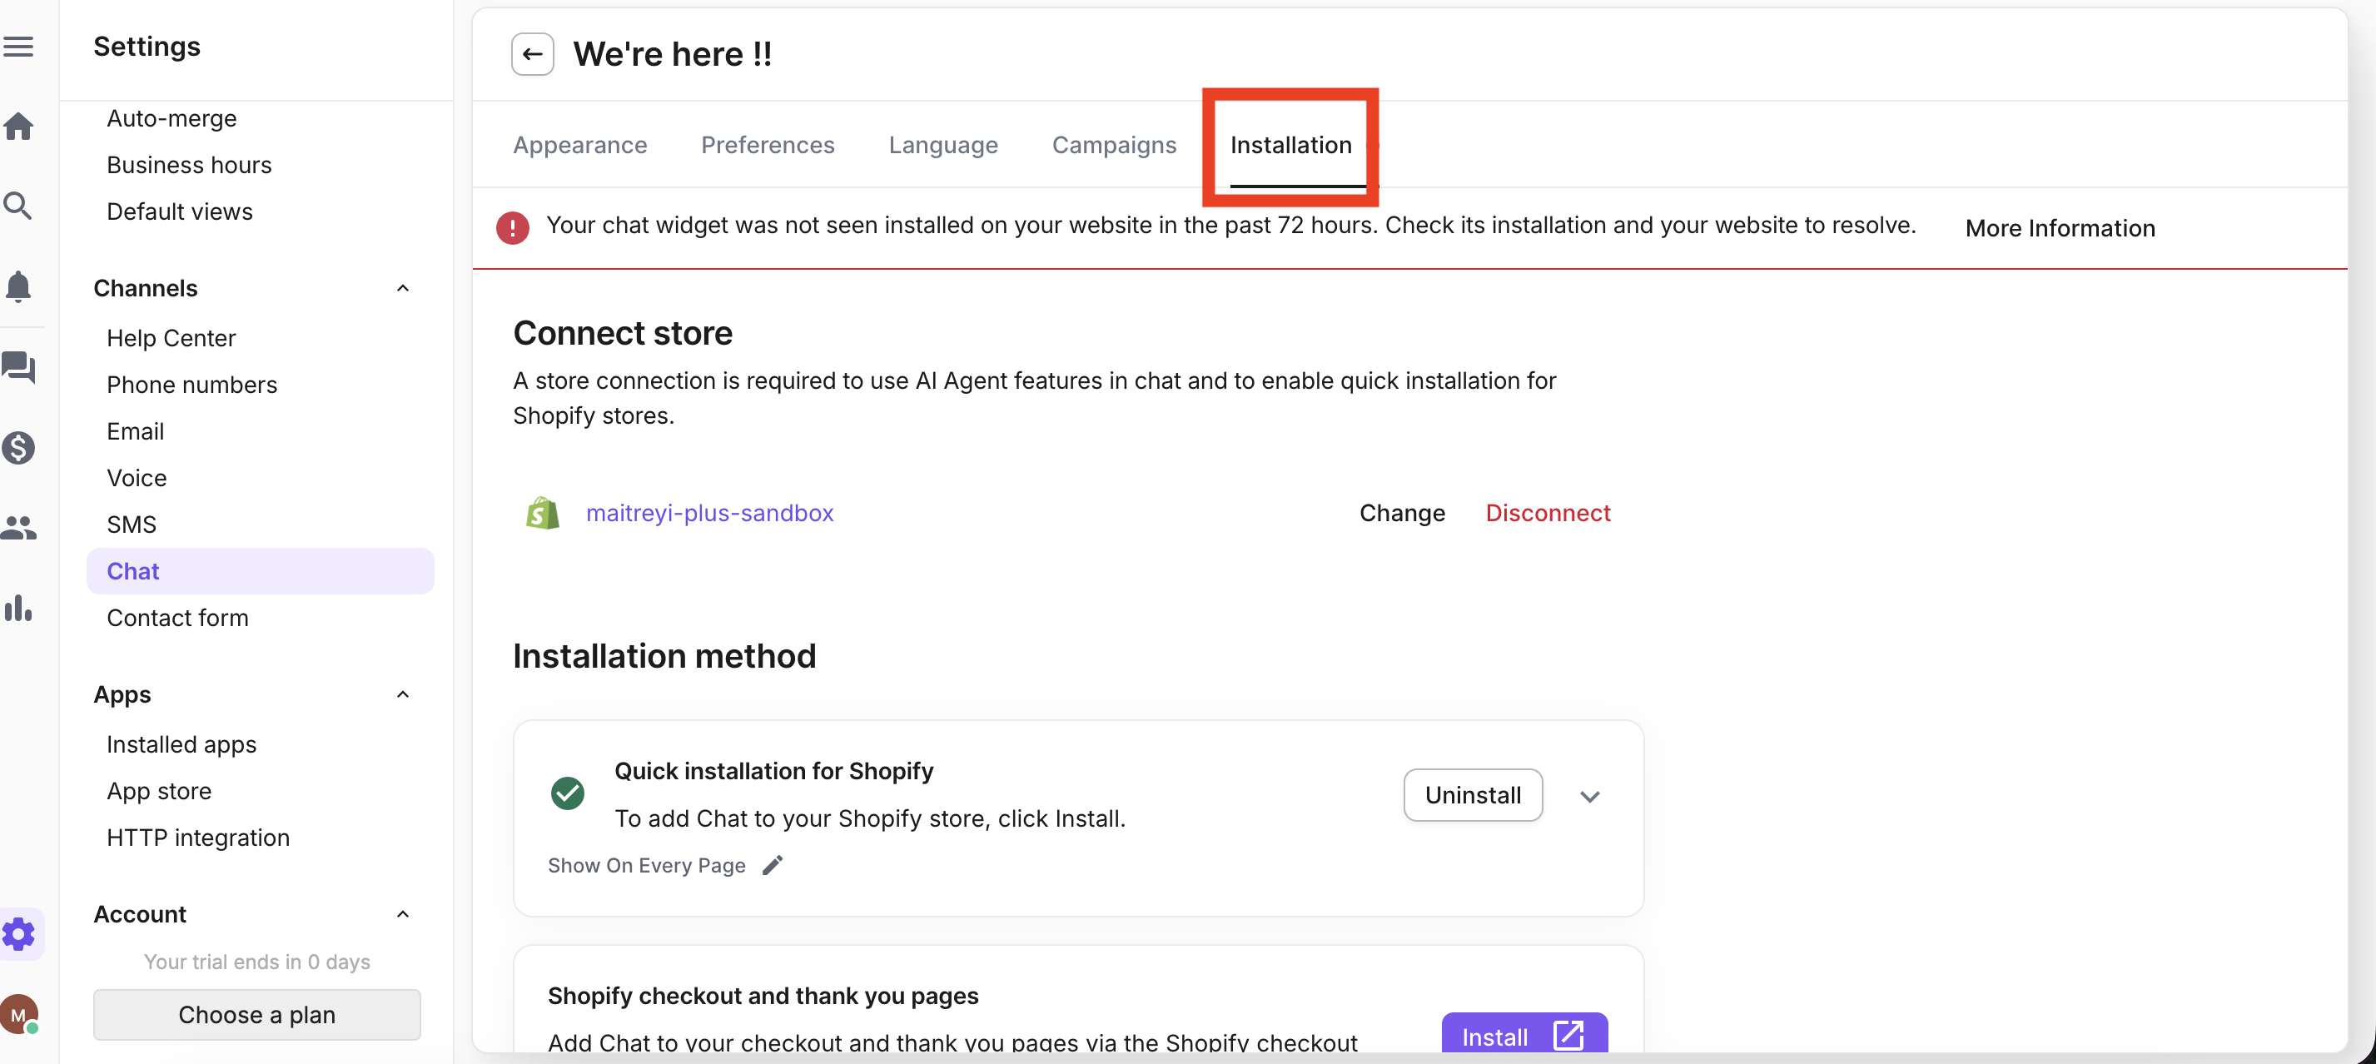
Task: Click the search magnifier icon
Action: tap(18, 206)
